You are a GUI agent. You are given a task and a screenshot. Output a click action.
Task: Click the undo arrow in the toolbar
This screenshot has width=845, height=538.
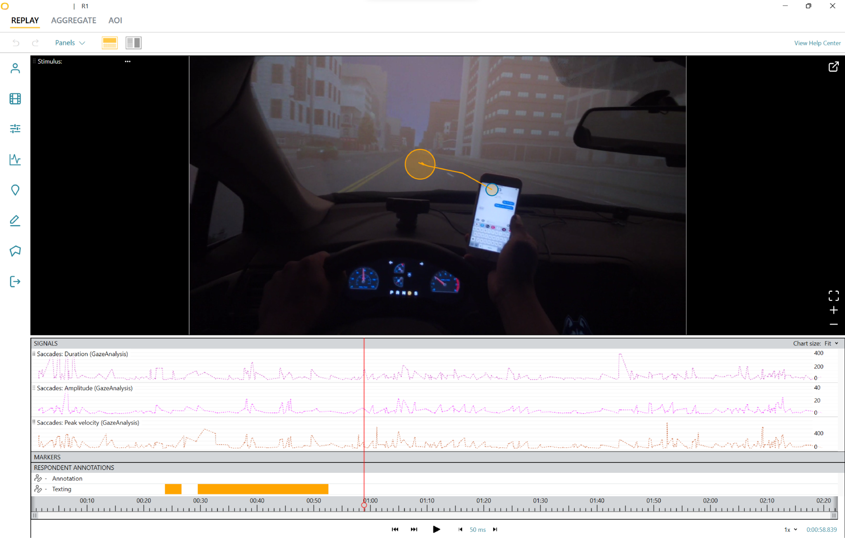[16, 42]
